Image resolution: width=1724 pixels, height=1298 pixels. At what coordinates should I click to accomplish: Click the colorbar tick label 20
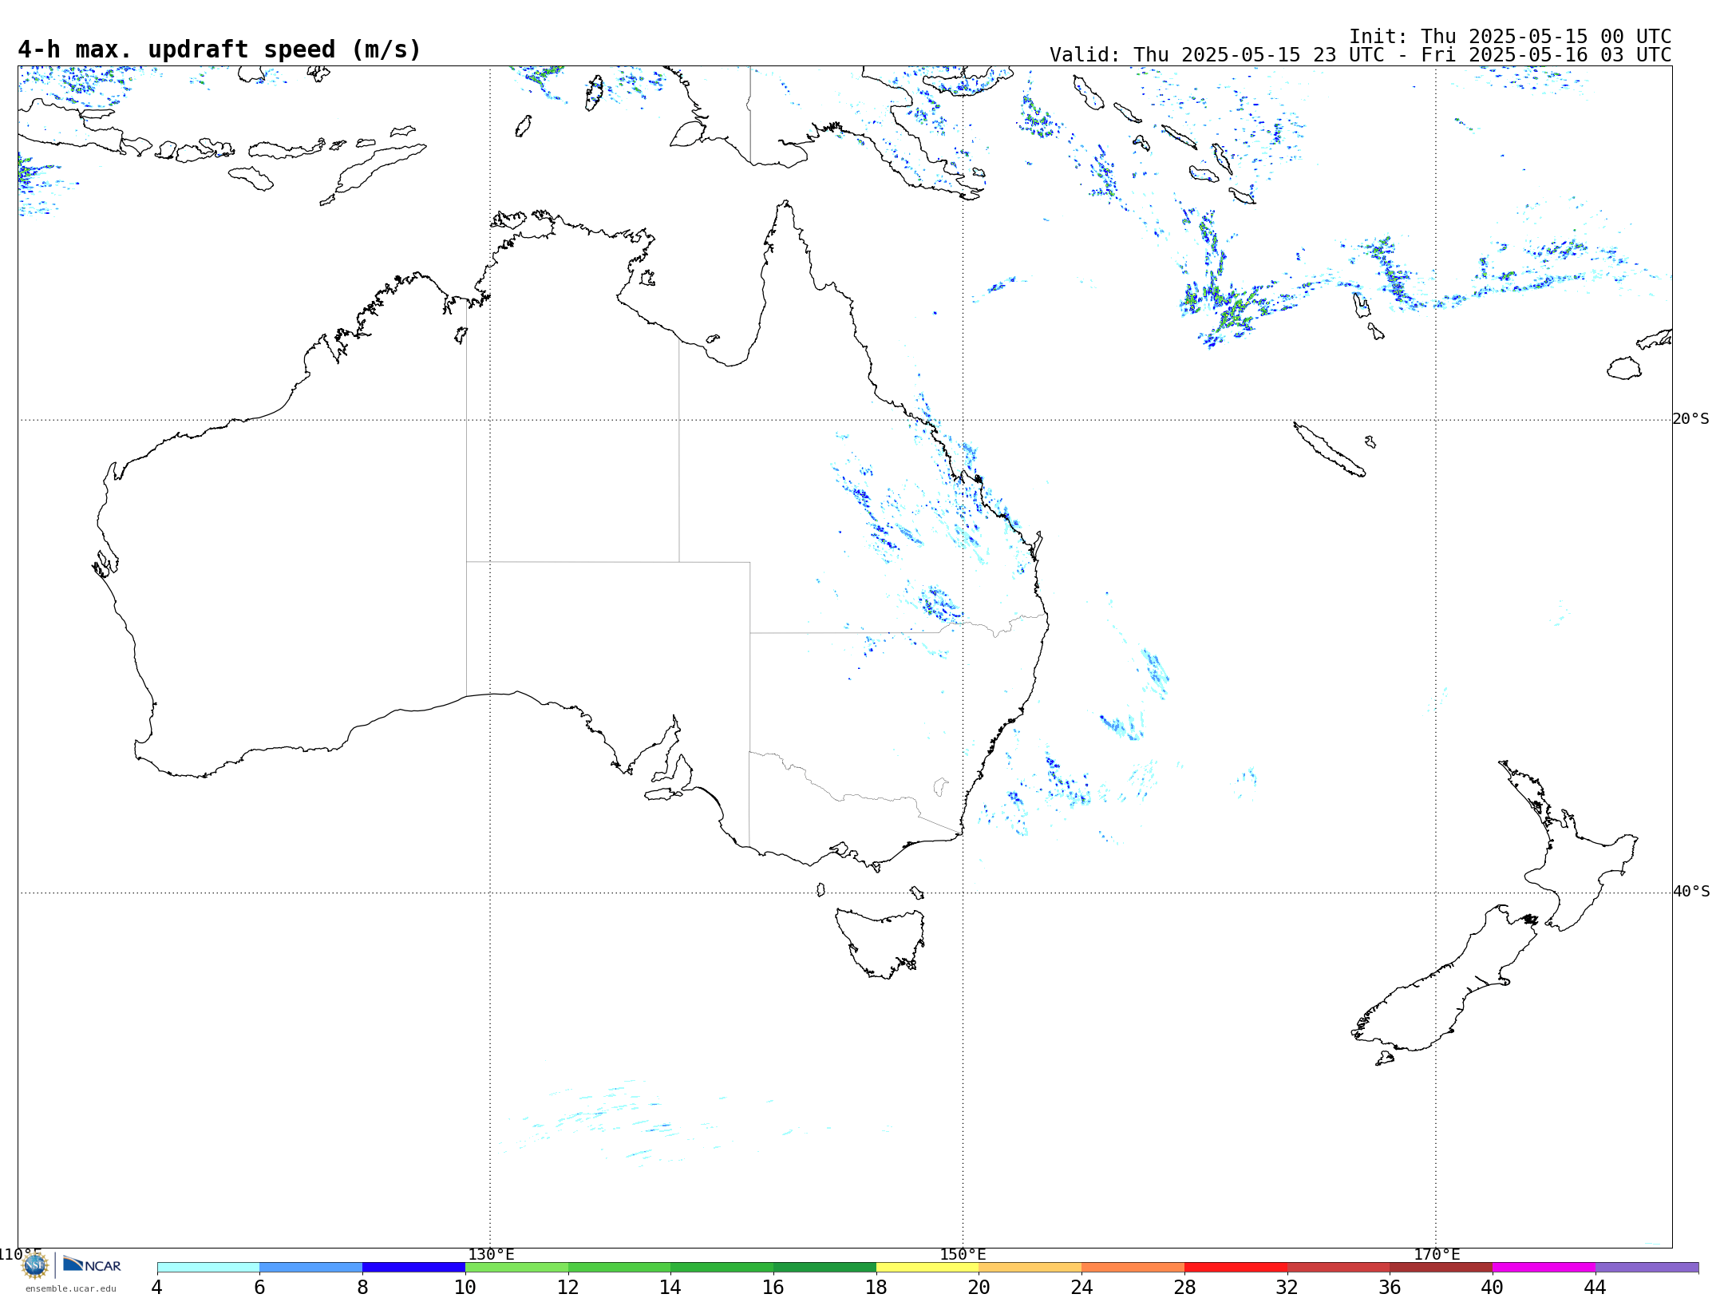click(x=979, y=1287)
